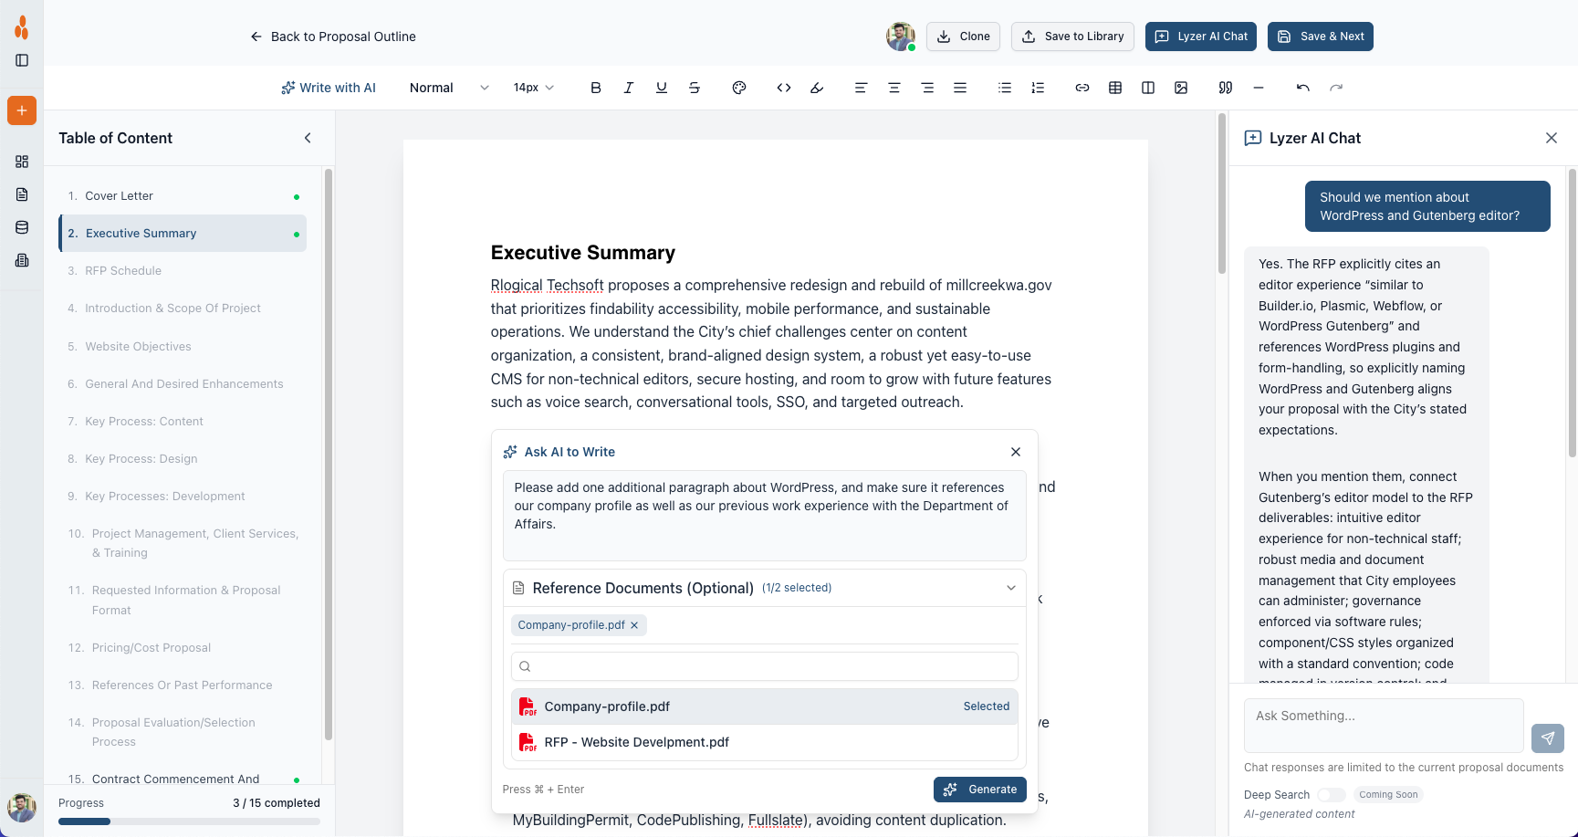Click the strikethrough icon
The height and width of the screenshot is (837, 1578).
(695, 88)
